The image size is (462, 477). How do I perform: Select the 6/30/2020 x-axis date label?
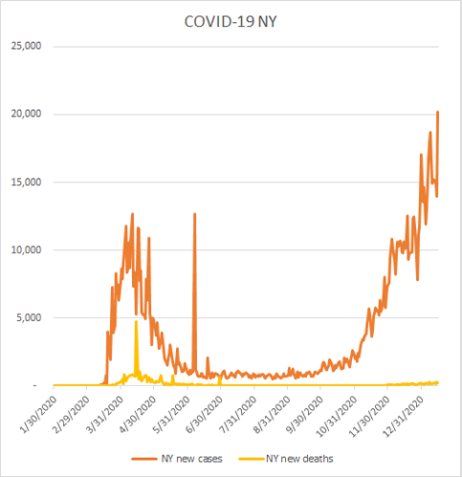pos(206,414)
